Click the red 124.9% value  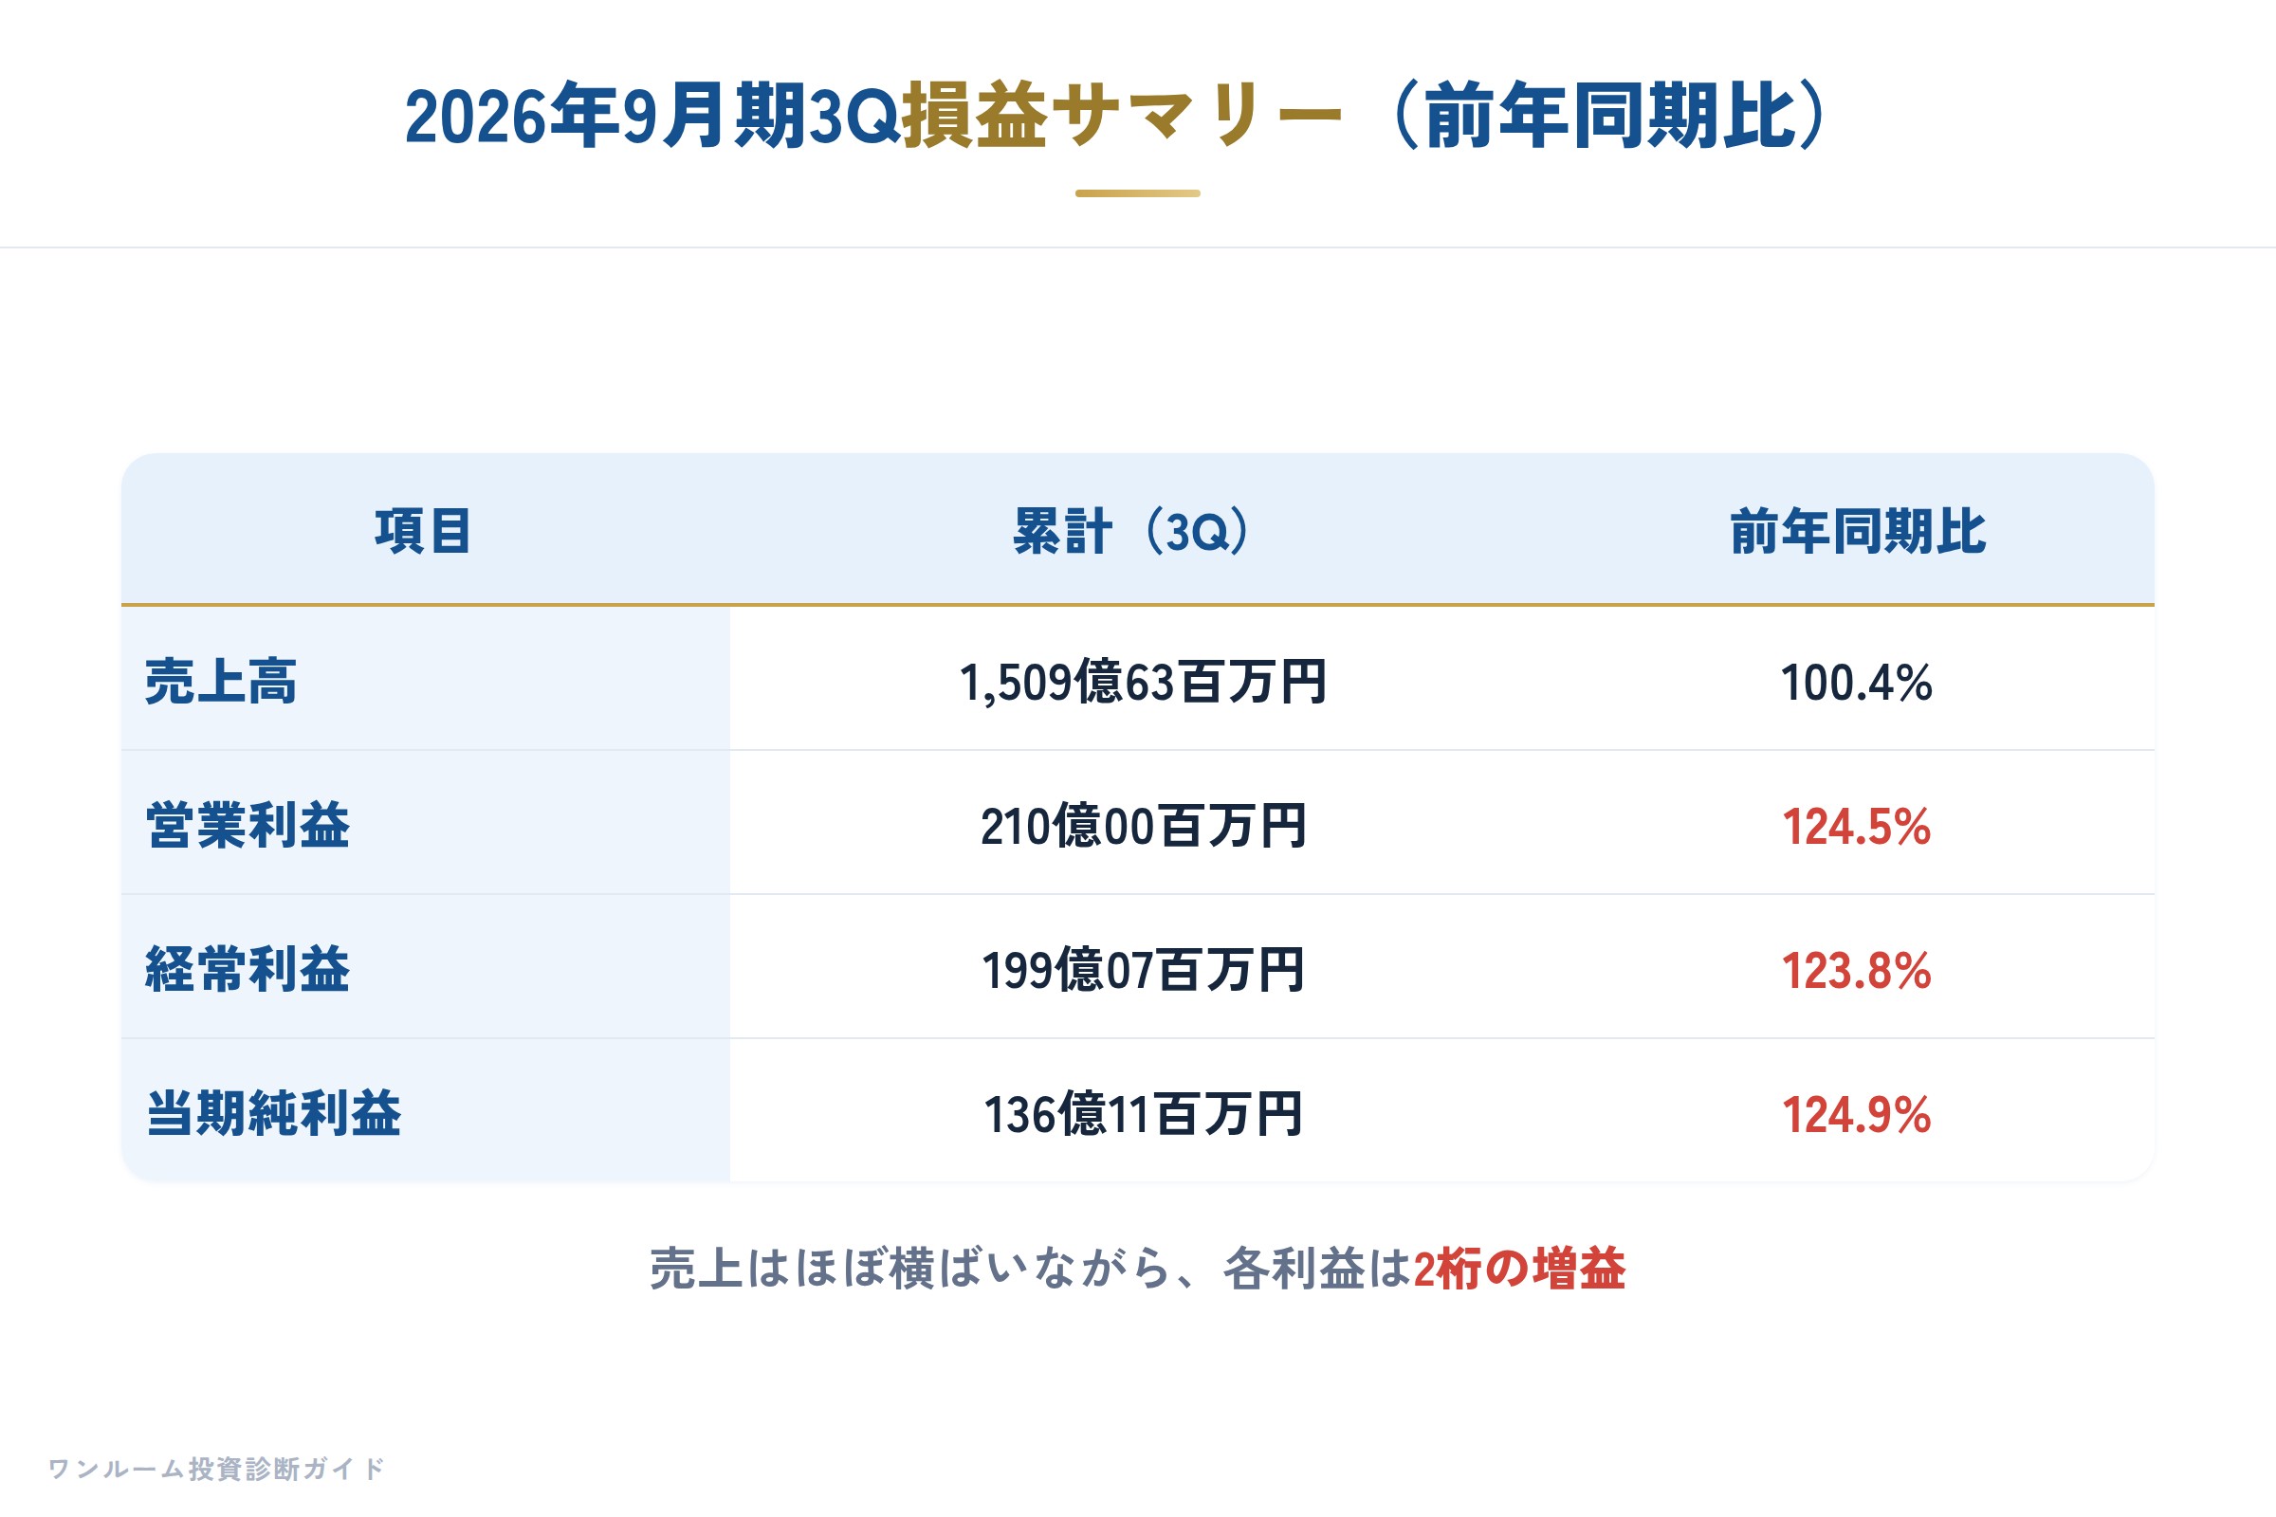coord(1857,1115)
